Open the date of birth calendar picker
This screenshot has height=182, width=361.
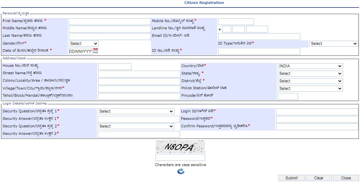tap(96, 50)
